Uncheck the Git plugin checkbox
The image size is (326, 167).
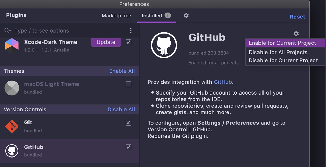[x=128, y=123]
